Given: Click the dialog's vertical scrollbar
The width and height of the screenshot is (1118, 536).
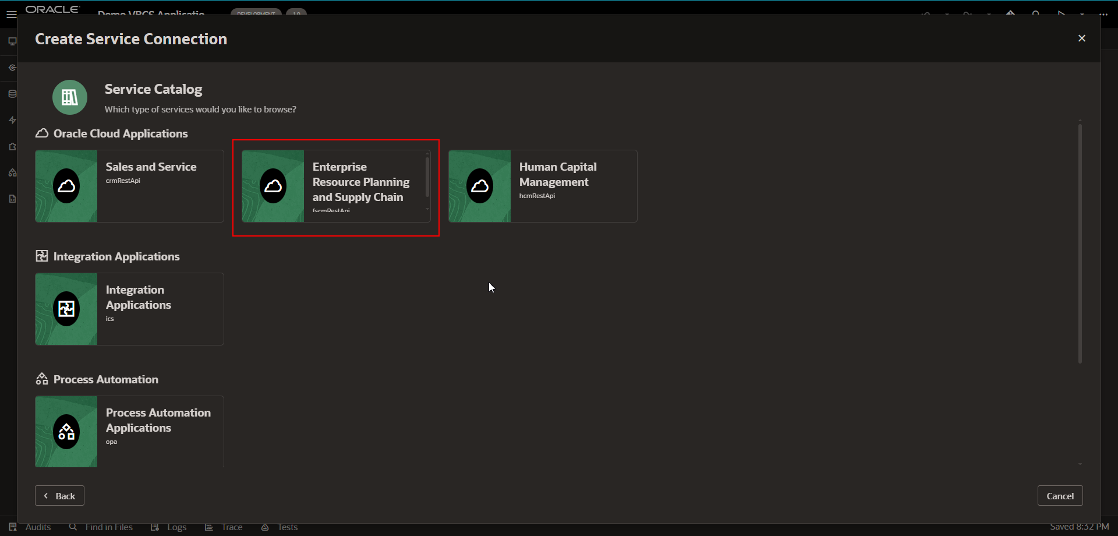Looking at the screenshot, I should pos(1080,244).
